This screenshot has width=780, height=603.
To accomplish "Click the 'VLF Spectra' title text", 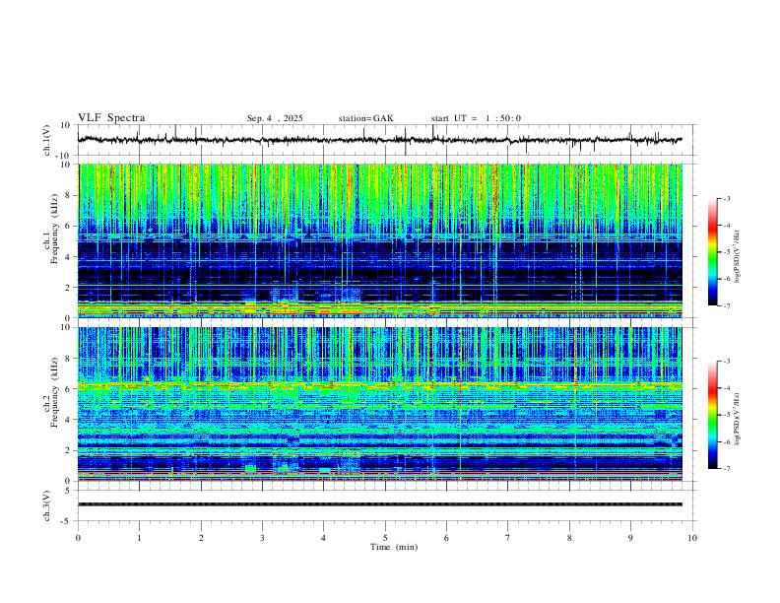I will coord(111,118).
